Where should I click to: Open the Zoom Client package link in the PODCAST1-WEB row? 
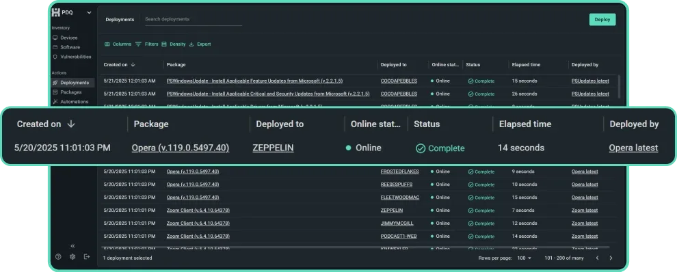tap(198, 236)
